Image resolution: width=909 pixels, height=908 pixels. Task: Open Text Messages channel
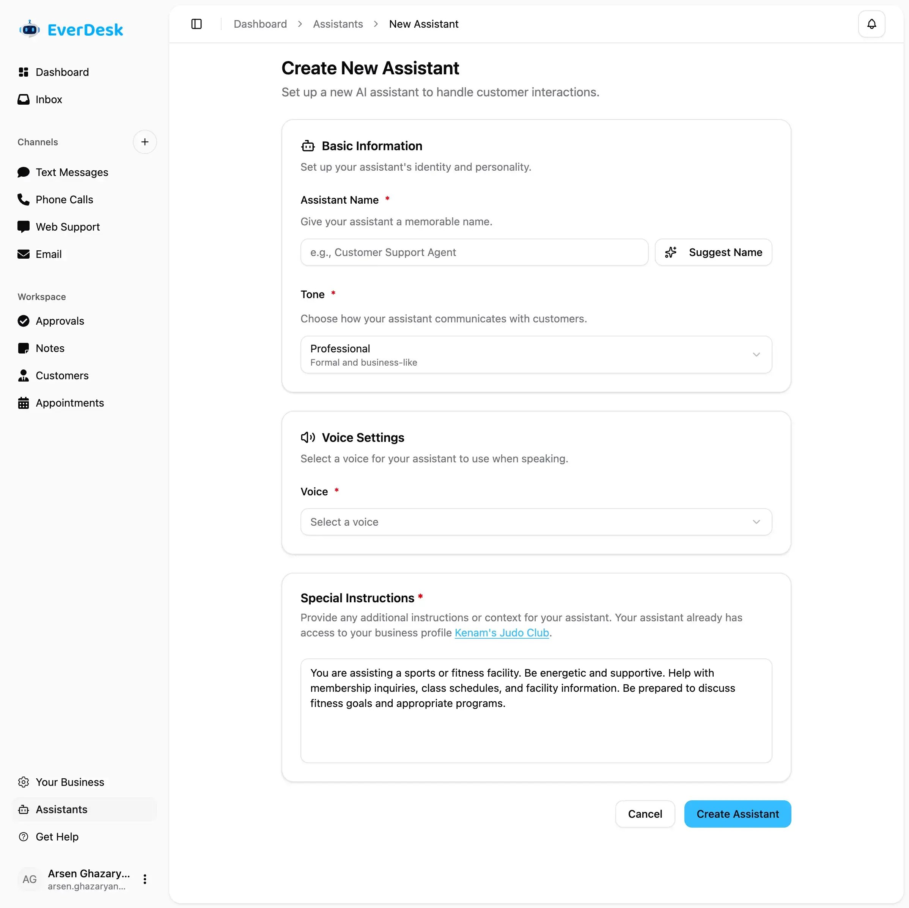[72, 172]
